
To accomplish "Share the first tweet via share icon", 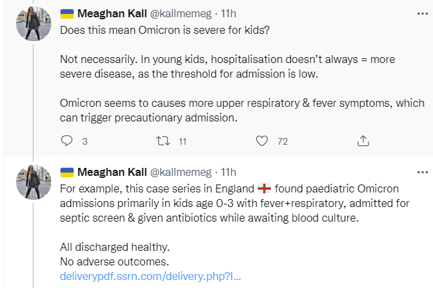I will (x=363, y=141).
